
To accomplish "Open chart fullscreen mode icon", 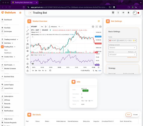I will (97, 27).
